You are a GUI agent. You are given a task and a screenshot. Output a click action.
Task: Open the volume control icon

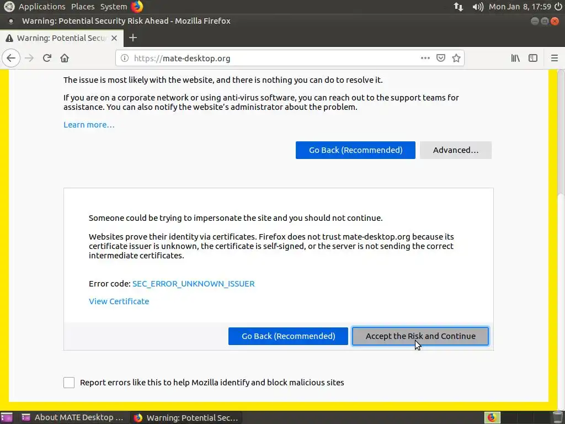478,7
